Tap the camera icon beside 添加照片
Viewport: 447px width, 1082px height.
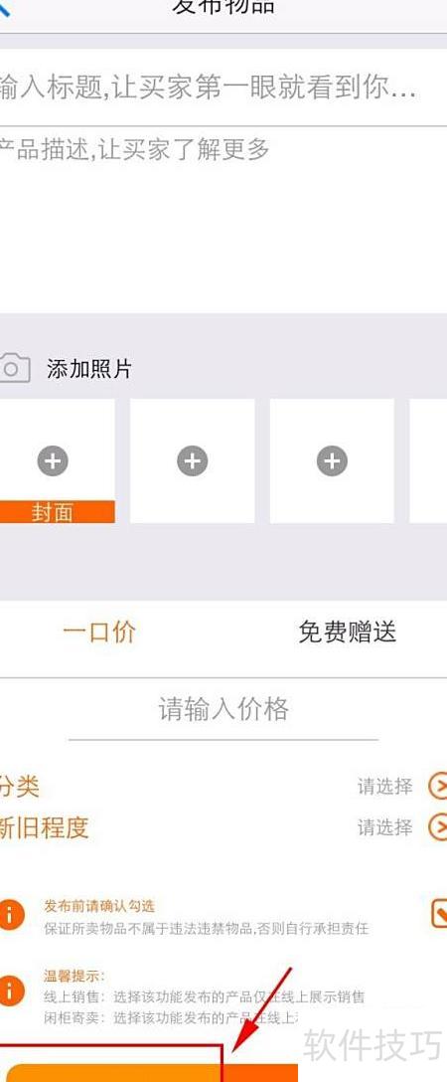click(x=15, y=368)
